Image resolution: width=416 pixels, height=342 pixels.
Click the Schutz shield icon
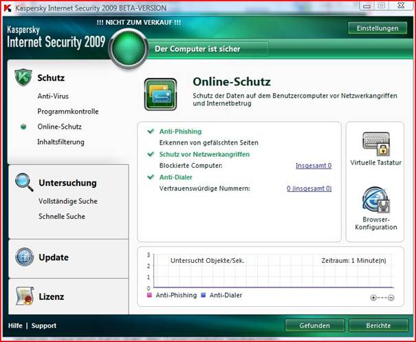[x=23, y=78]
